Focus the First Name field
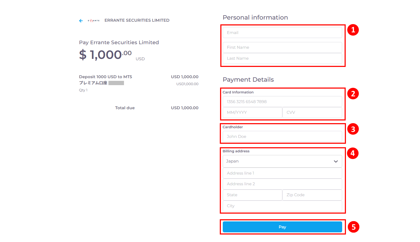The width and height of the screenshot is (420, 242). [282, 47]
